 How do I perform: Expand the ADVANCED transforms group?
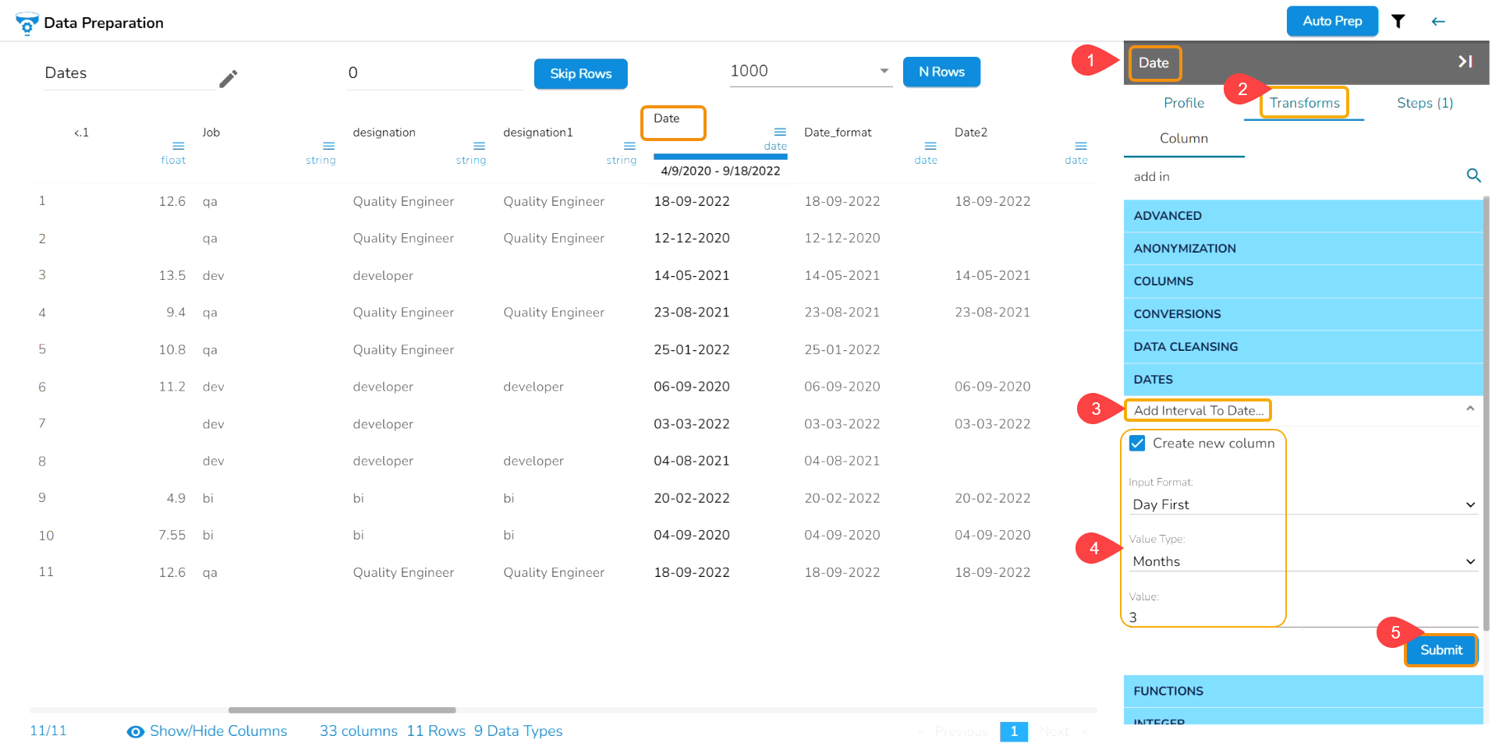[1303, 216]
